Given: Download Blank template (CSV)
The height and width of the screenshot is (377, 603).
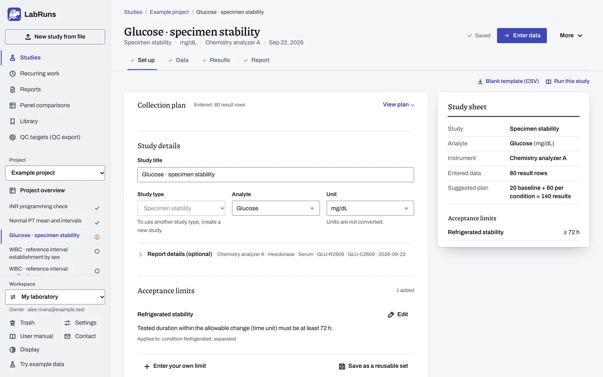Looking at the screenshot, I should click(508, 81).
